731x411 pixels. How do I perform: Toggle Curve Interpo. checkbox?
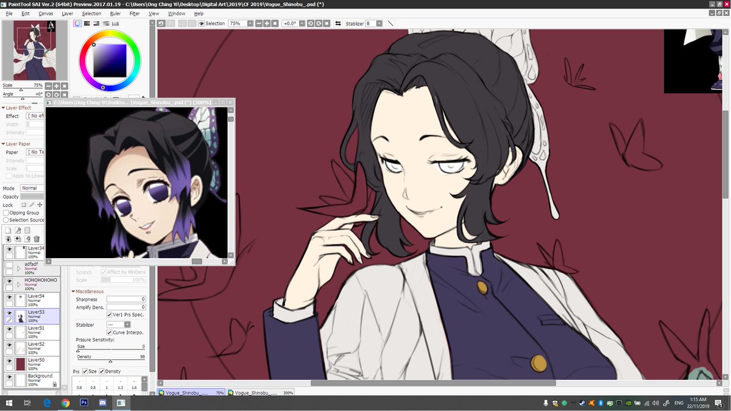(x=110, y=332)
